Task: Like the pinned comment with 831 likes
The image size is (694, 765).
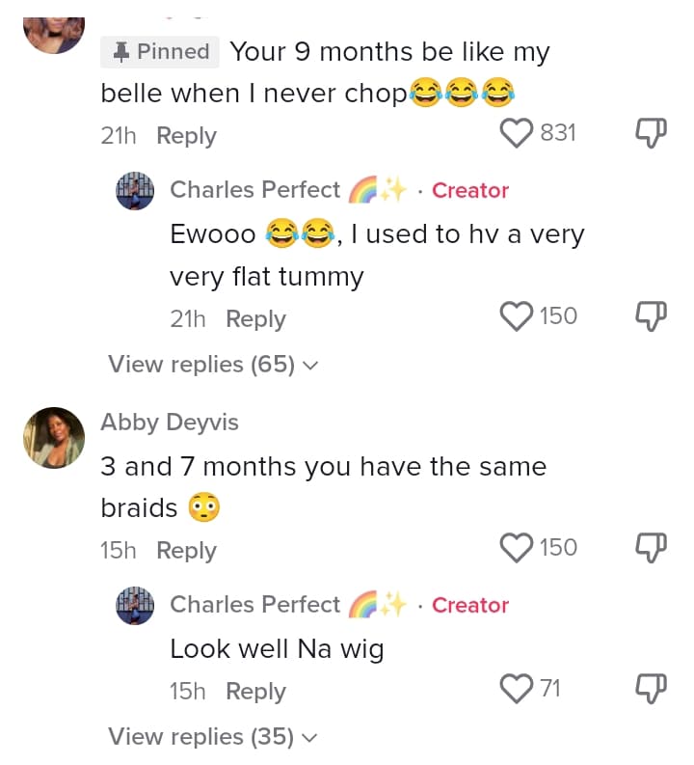Action: pyautogui.click(x=519, y=133)
